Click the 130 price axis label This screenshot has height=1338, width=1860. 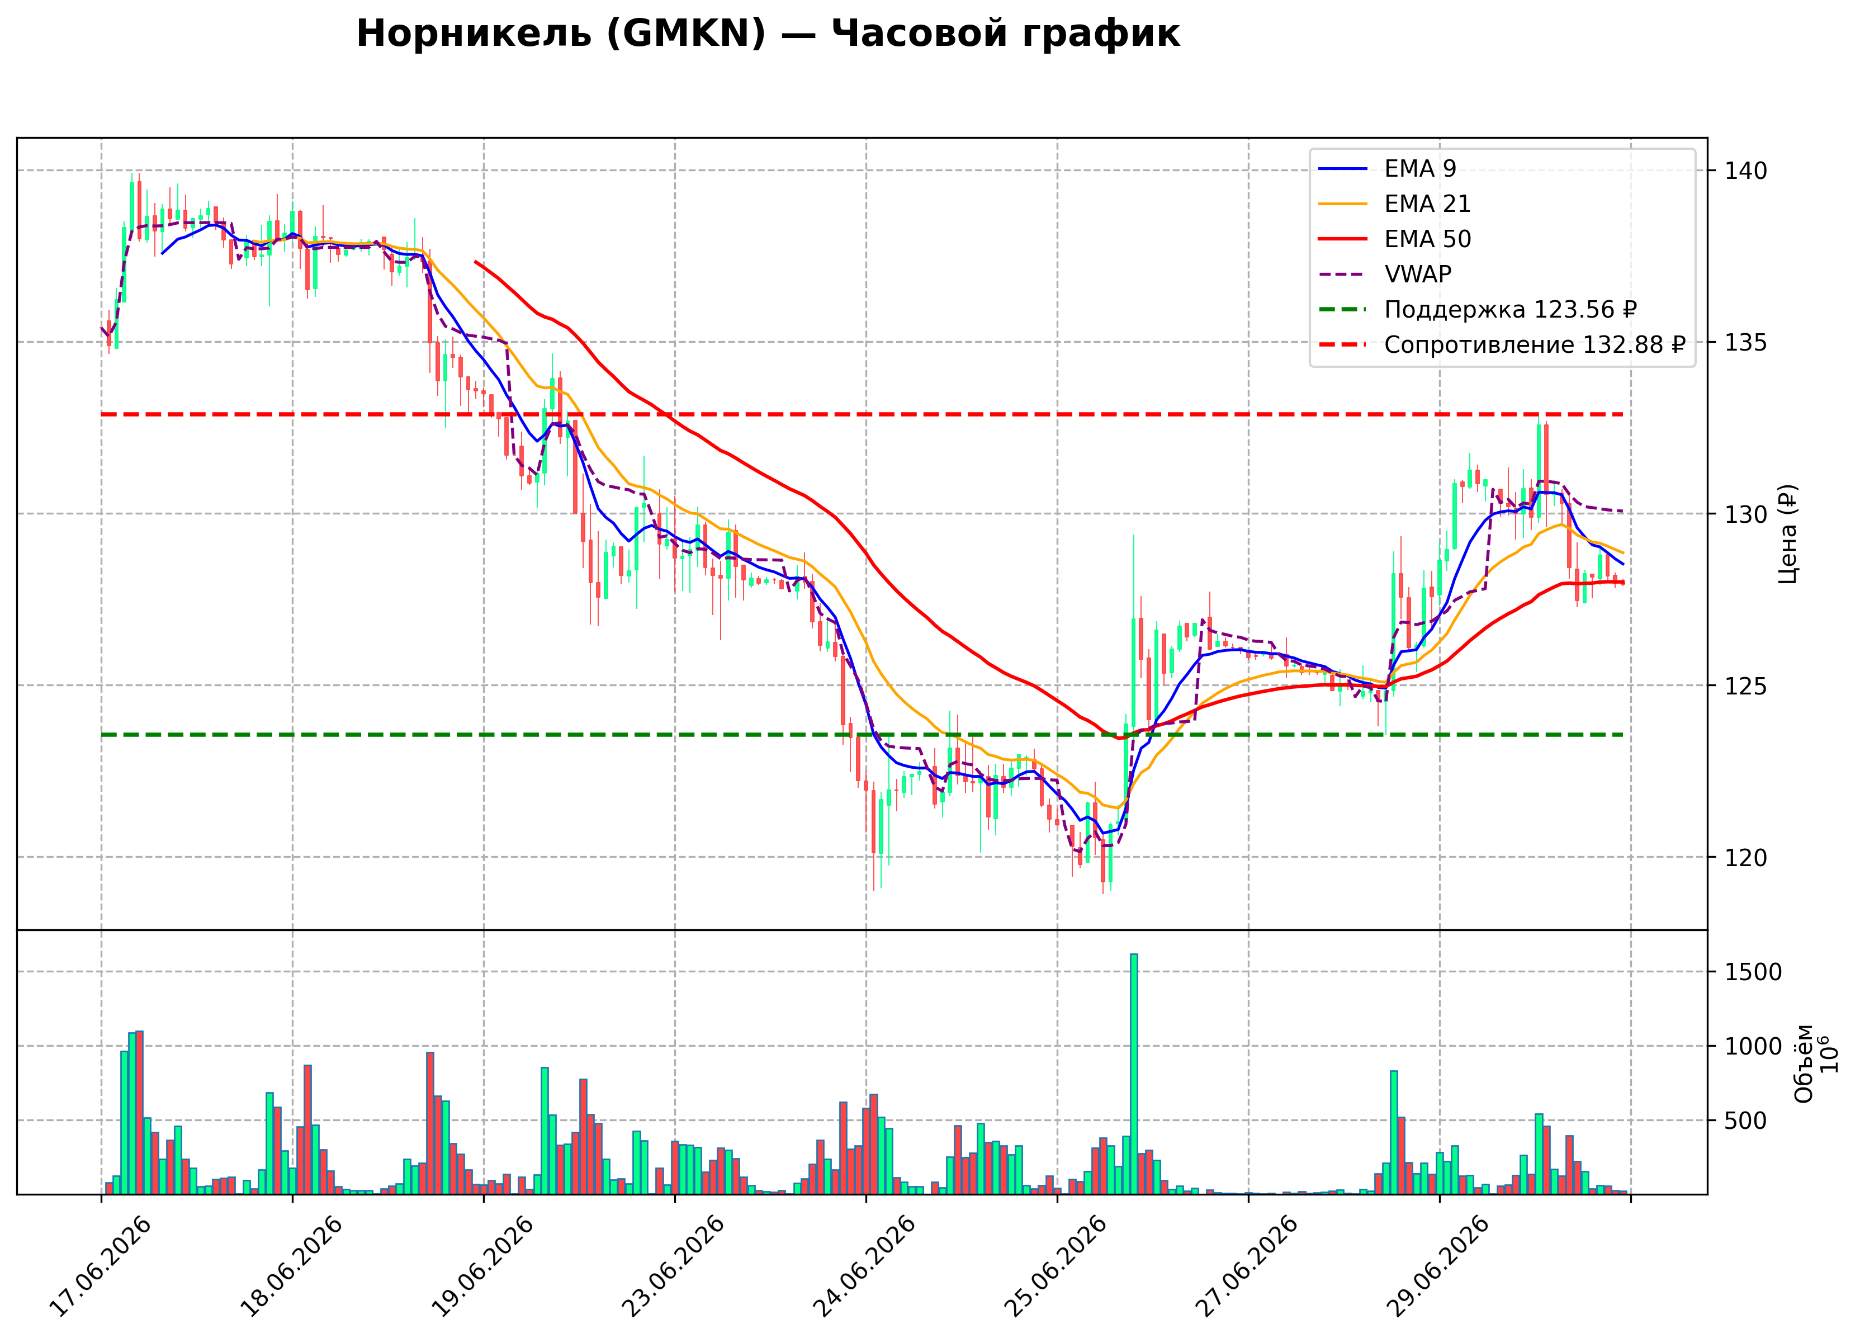tap(1746, 515)
